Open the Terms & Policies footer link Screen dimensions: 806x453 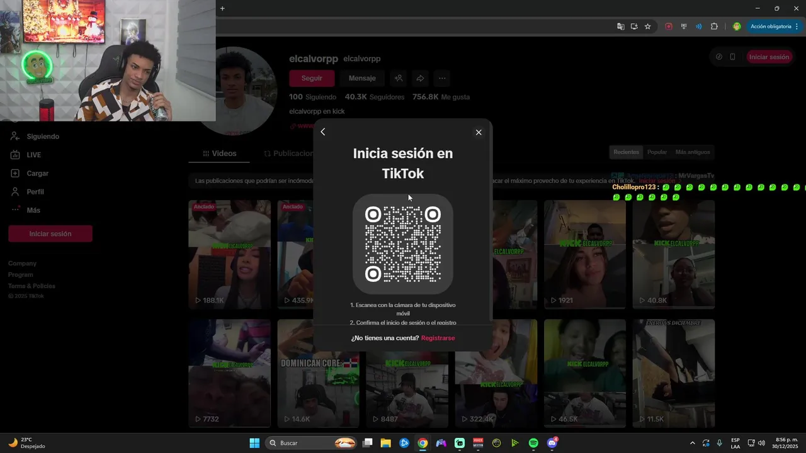tap(31, 286)
